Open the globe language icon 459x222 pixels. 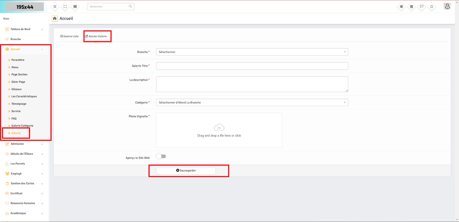coord(401,7)
